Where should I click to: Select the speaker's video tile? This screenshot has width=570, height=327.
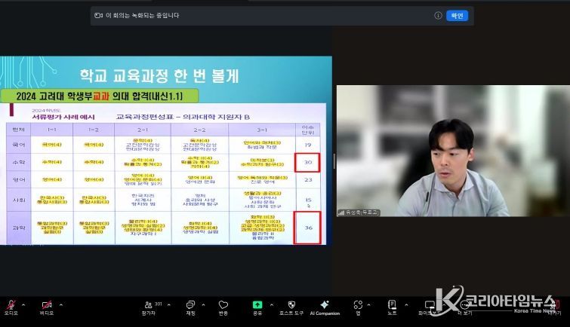[x=453, y=151]
